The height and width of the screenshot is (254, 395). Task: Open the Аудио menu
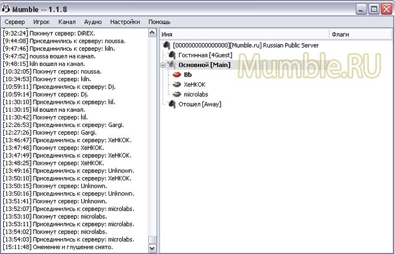[93, 22]
